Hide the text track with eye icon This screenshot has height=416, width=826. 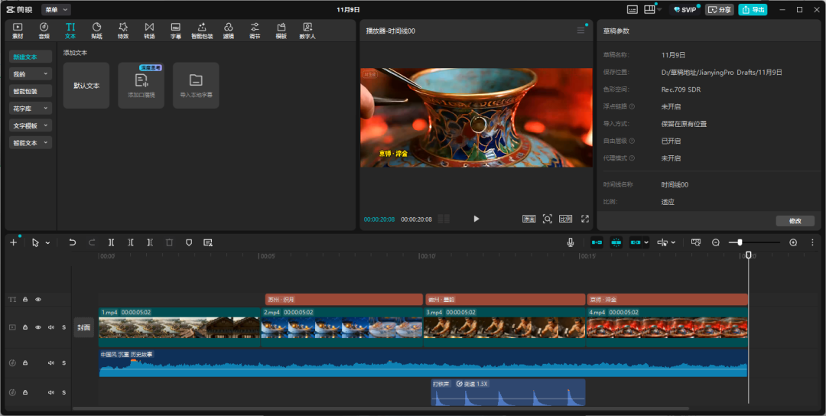pos(38,300)
